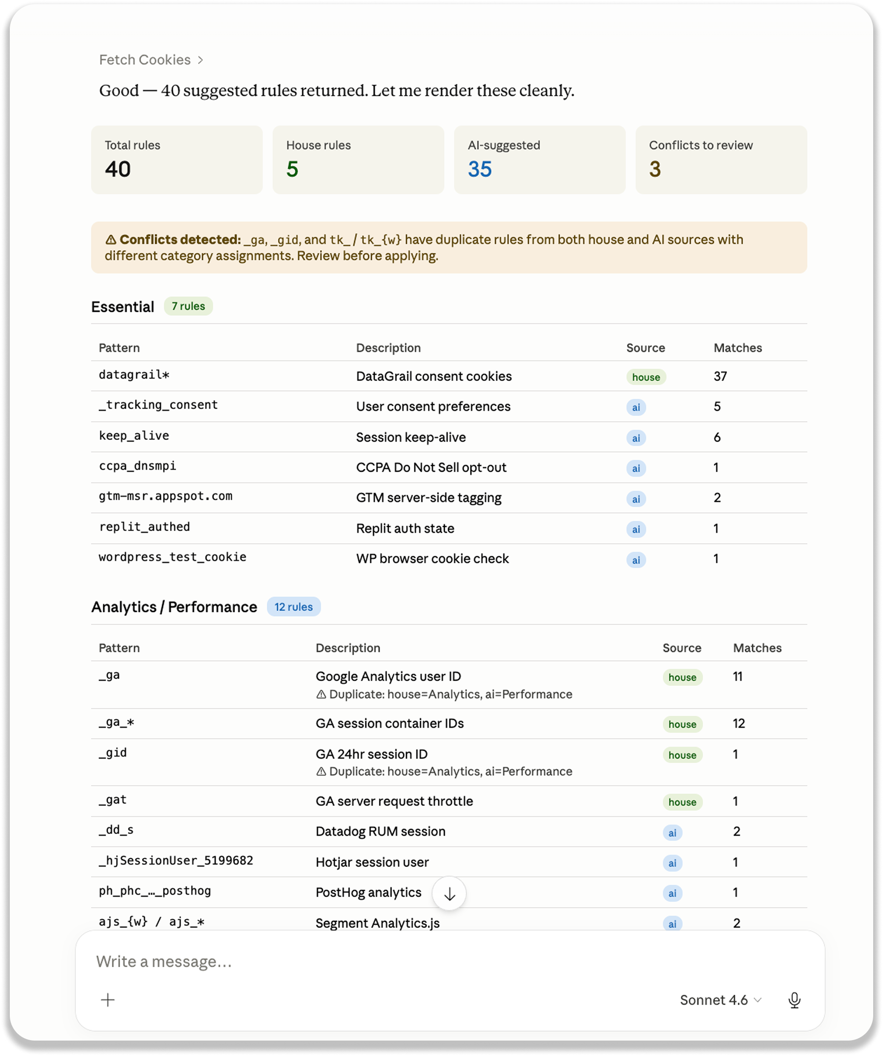Viewport: 883px width, 1056px height.
Task: Select the _gat pattern
Action: click(113, 800)
